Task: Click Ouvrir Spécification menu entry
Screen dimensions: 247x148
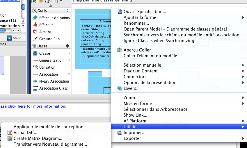Action: [x=145, y=12]
